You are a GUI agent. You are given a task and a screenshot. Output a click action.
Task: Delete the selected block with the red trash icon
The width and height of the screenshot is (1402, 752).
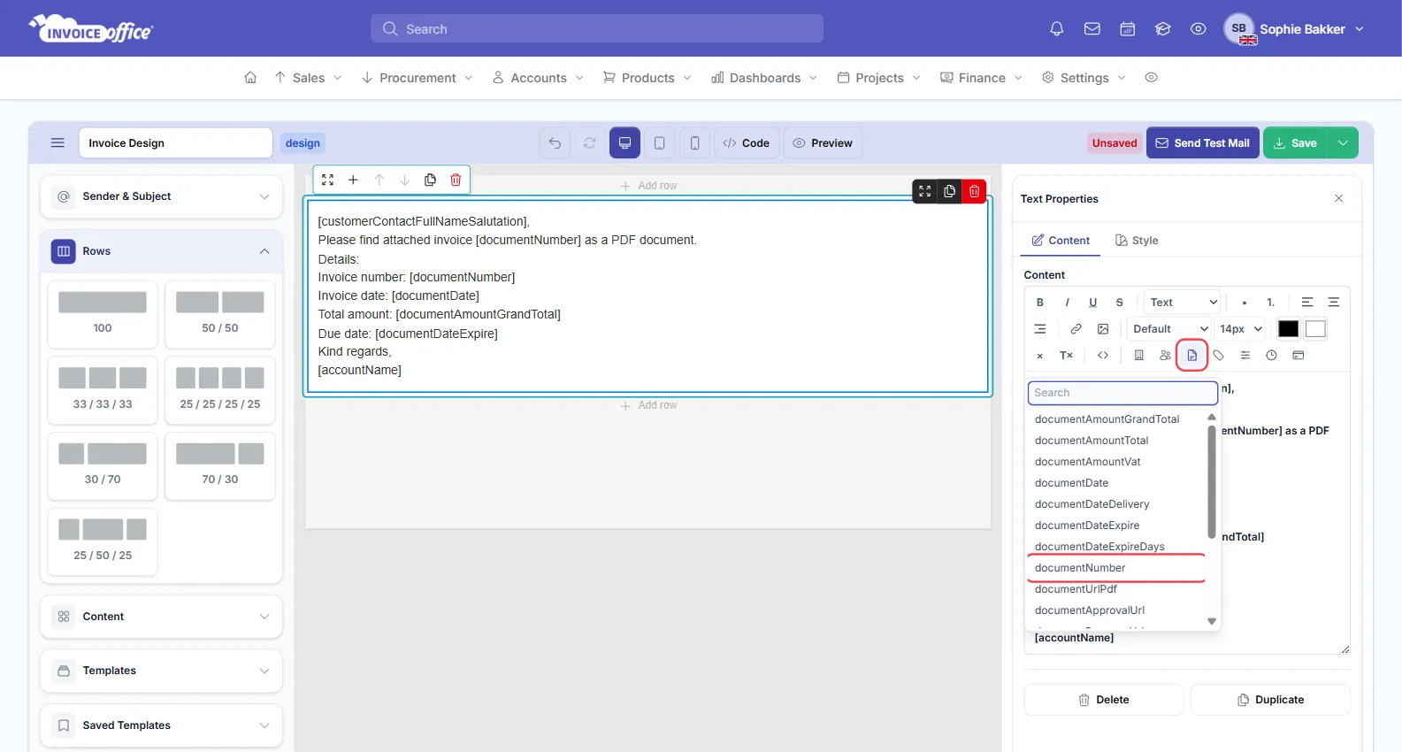click(974, 191)
